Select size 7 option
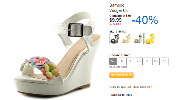 coord(130,61)
